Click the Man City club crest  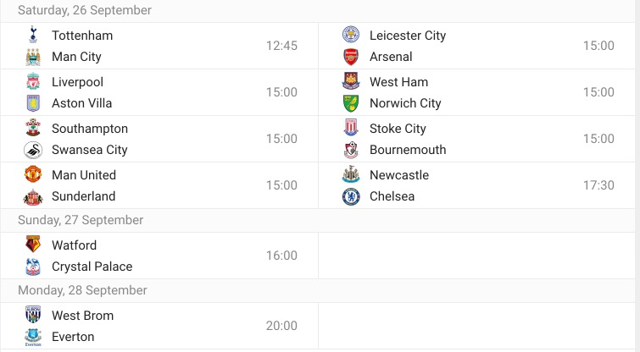point(33,57)
